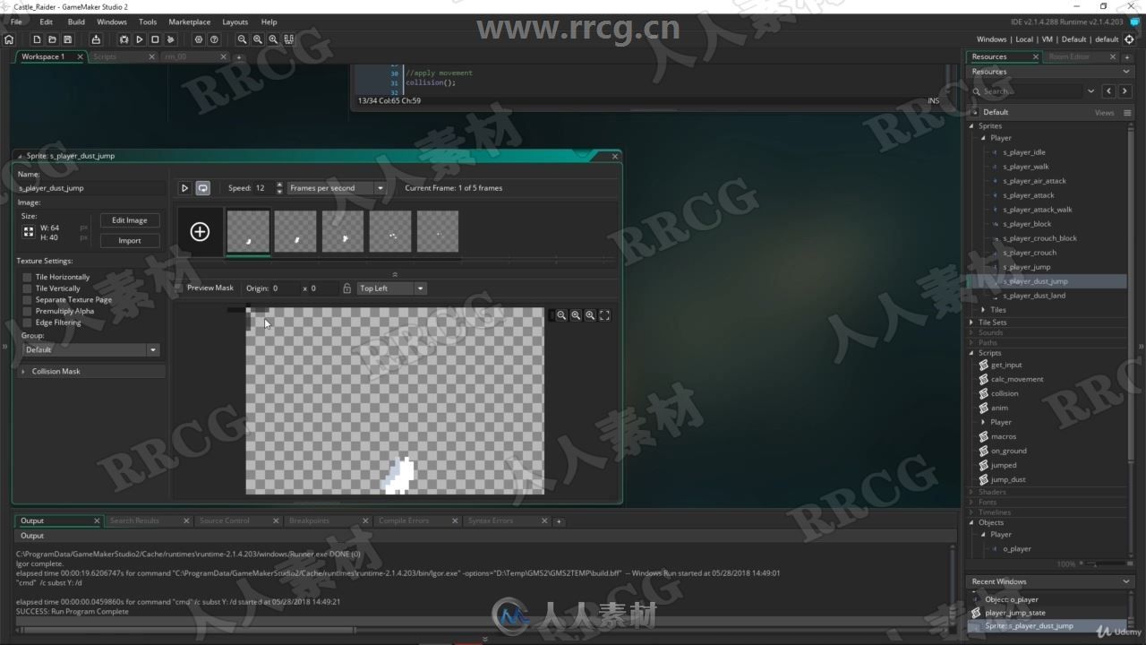Open the Build menu
Viewport: 1146px width, 645px height.
click(76, 21)
